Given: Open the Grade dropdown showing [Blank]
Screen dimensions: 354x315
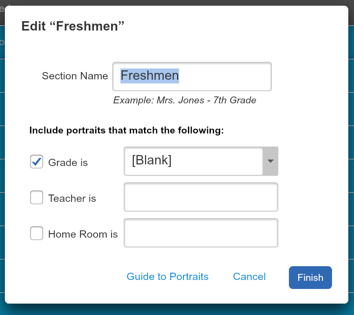Looking at the screenshot, I should pos(194,161).
